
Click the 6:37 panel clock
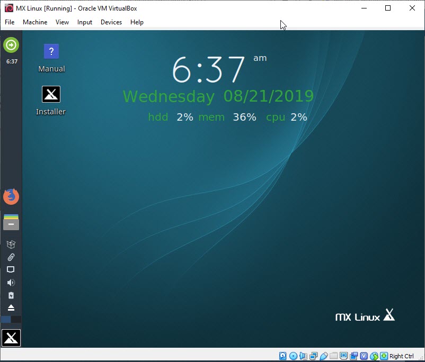tap(12, 62)
